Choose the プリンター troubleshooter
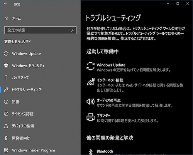193x155 pixels. click(122, 118)
